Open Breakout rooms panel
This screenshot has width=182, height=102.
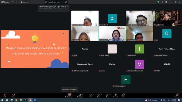pos(69,95)
